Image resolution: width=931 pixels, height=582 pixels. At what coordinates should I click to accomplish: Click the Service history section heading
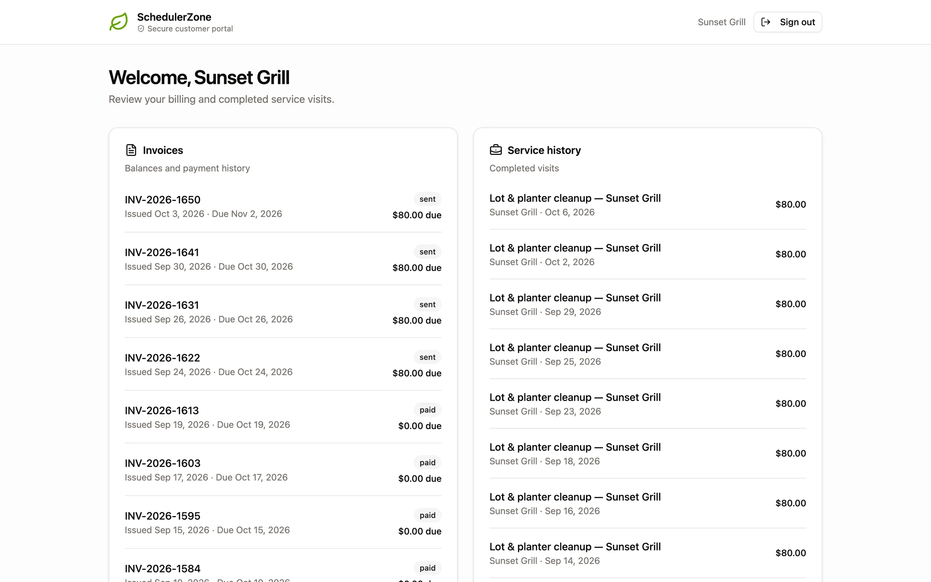pyautogui.click(x=544, y=150)
